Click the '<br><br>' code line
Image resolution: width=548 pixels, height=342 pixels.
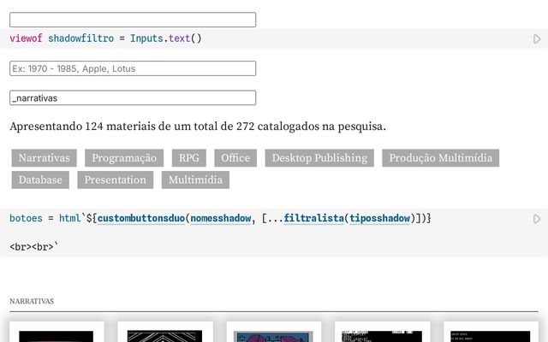(34, 247)
